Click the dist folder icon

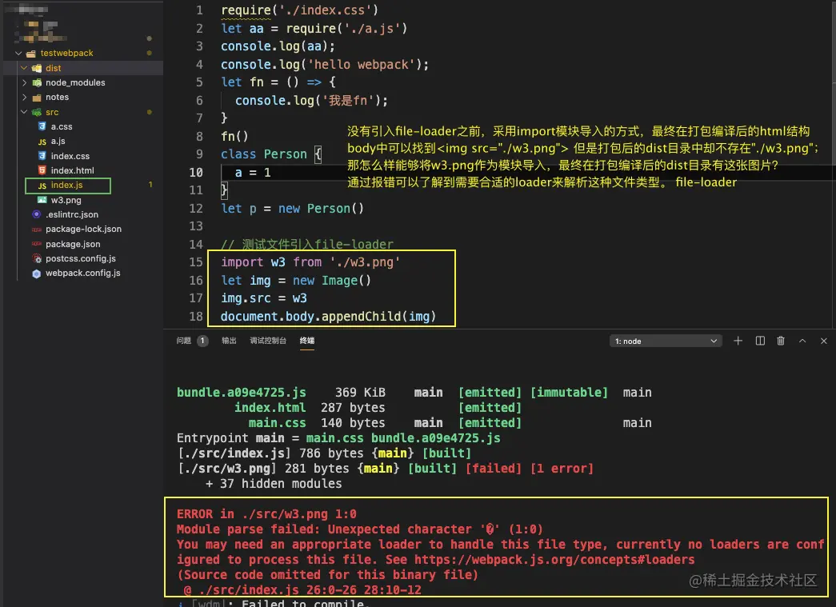pyautogui.click(x=37, y=68)
